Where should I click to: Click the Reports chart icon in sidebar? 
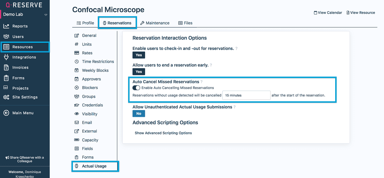tap(6, 26)
